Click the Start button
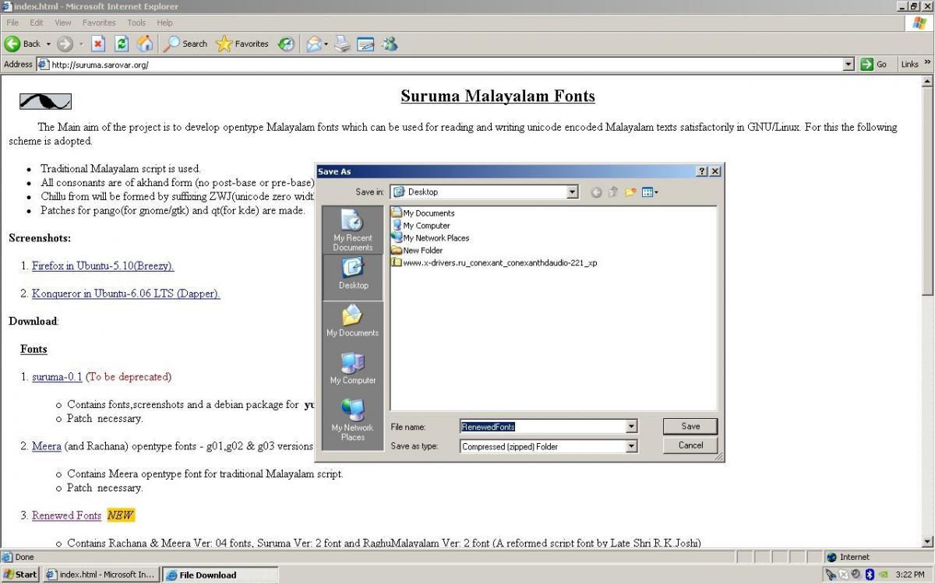This screenshot has width=935, height=584. [20, 575]
